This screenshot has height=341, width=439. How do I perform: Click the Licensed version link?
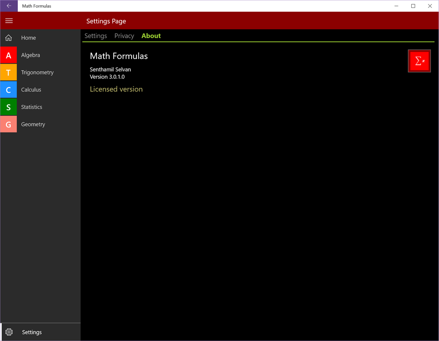[x=116, y=89]
